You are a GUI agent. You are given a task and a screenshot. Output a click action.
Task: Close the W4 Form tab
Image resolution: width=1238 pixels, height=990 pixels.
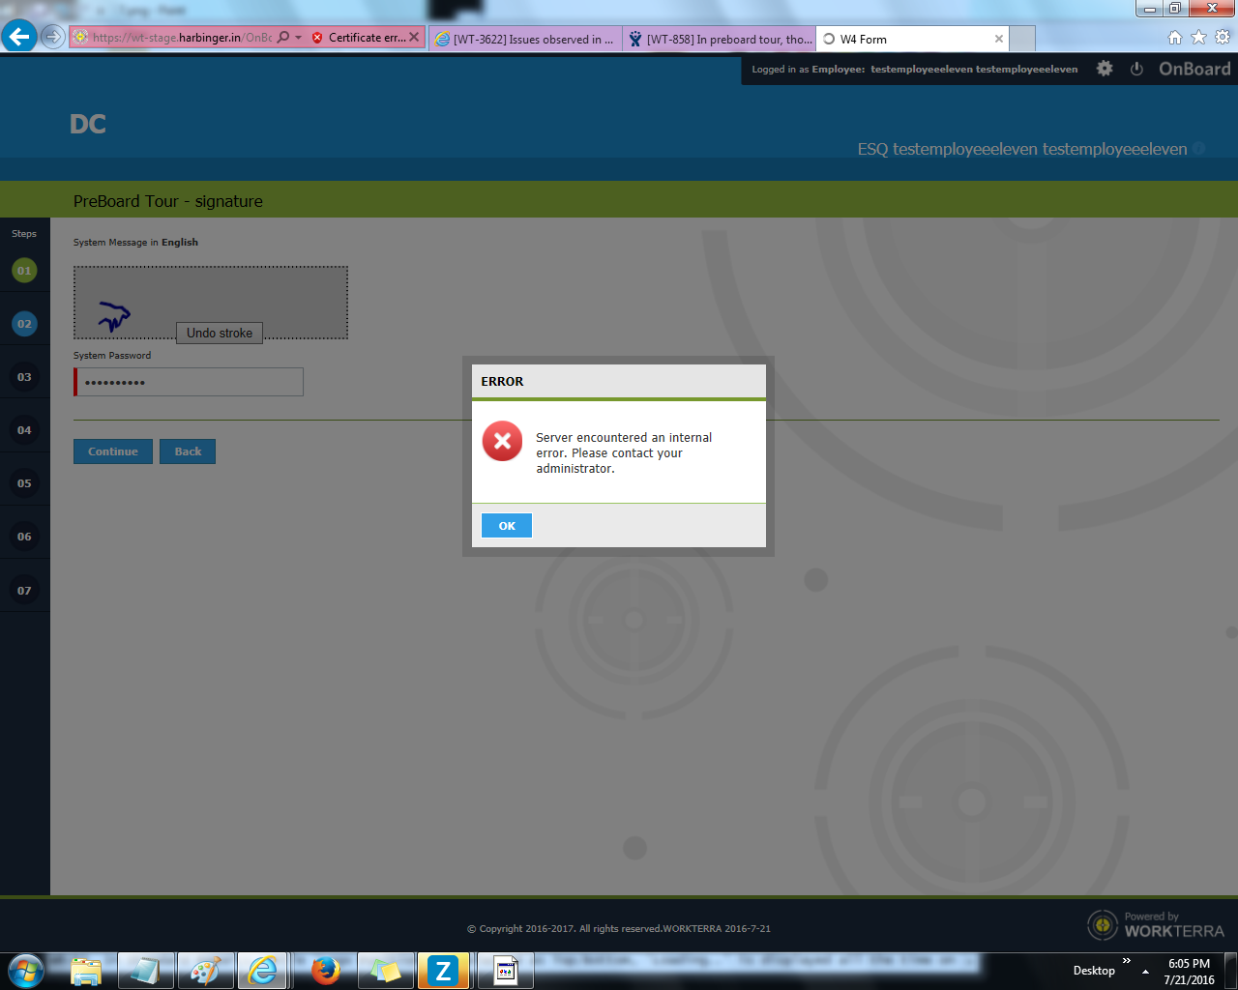pyautogui.click(x=999, y=39)
